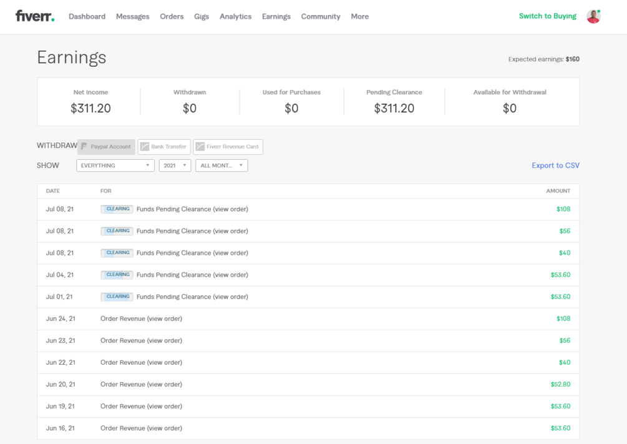Screen dimensions: 627x444
Task: Click the Fiverr Revenue Card icon
Action: (x=200, y=147)
